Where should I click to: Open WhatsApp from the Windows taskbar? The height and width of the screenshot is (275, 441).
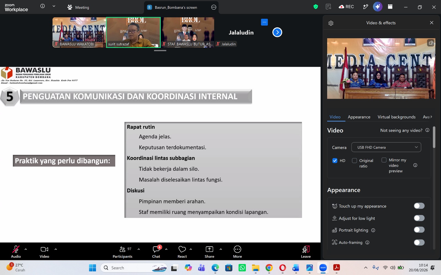242,268
